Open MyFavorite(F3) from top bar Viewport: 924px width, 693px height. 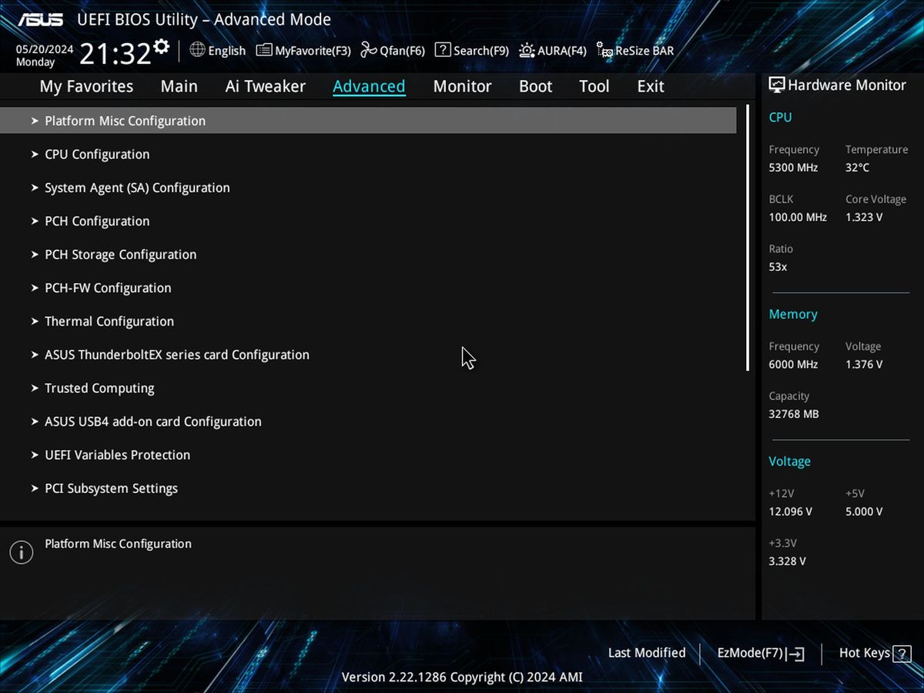click(x=303, y=51)
